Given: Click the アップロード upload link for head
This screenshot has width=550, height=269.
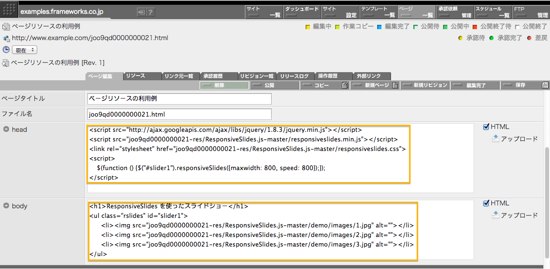Looking at the screenshot, I should coord(515,139).
